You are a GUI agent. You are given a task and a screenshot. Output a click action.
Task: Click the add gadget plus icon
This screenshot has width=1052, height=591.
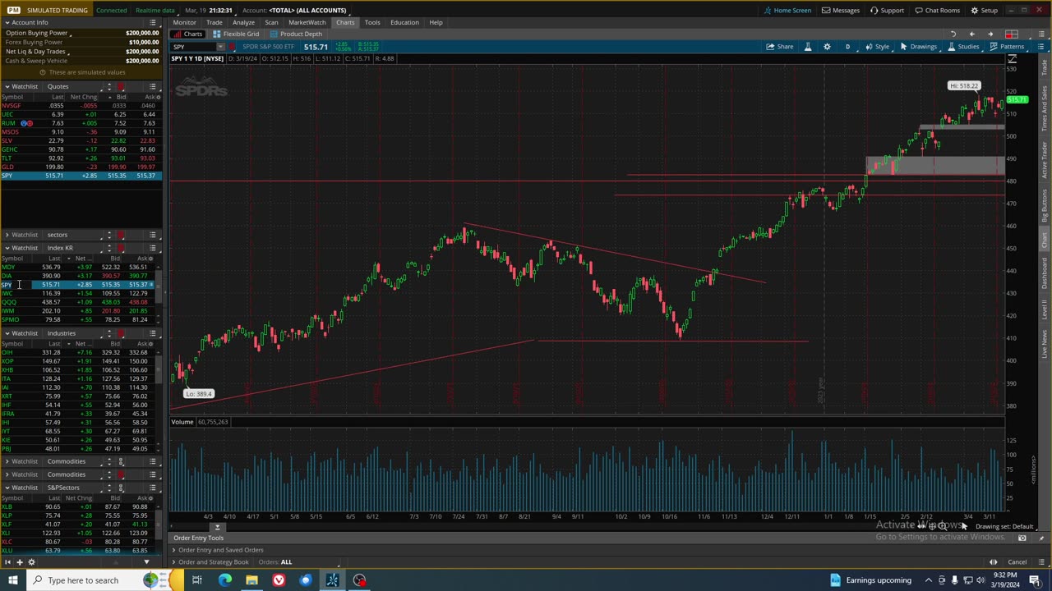pos(19,562)
